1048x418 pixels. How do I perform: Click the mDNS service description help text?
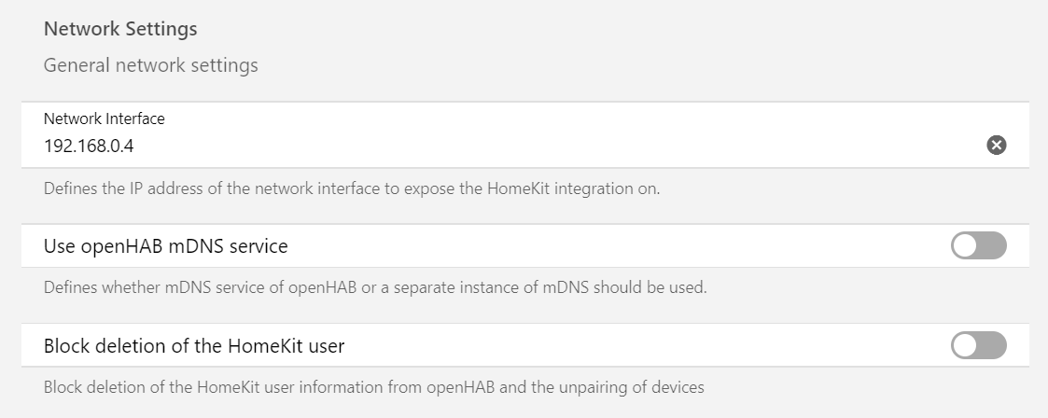coord(375,287)
